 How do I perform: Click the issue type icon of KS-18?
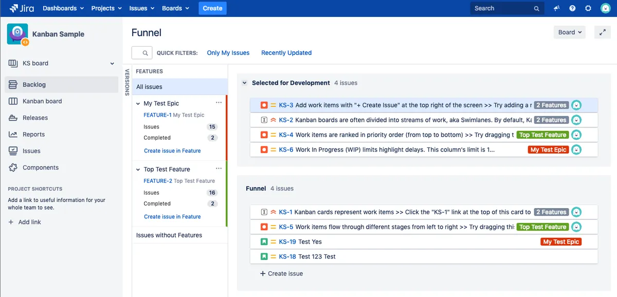pyautogui.click(x=264, y=256)
